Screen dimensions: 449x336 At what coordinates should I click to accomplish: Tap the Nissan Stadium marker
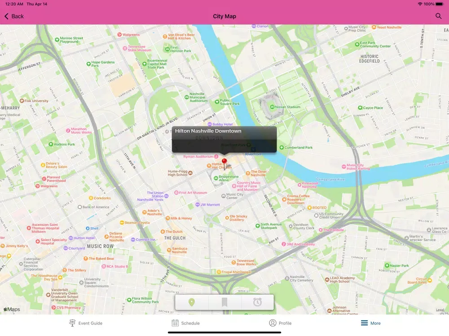click(273, 107)
